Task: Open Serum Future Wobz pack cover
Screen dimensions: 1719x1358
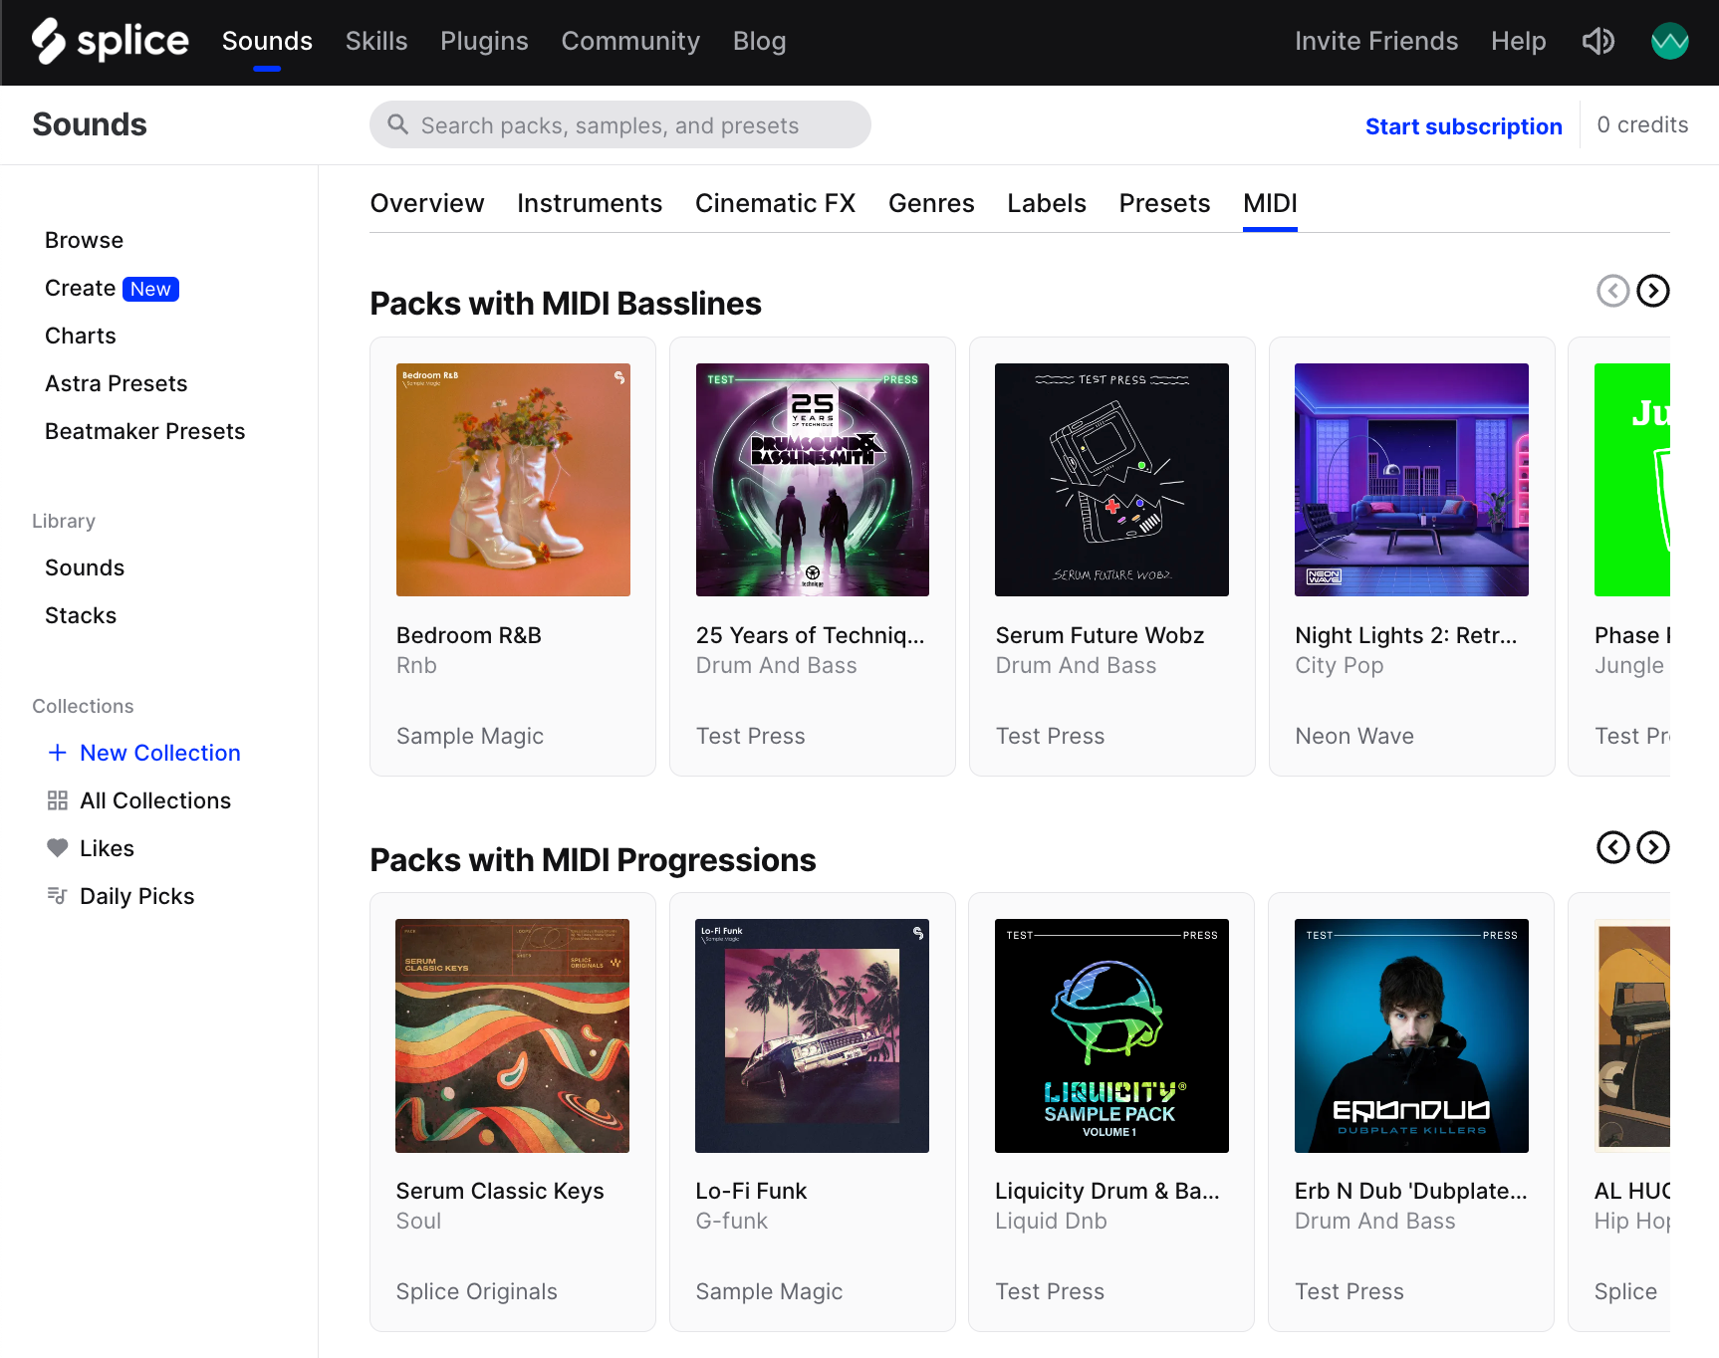Action: pyautogui.click(x=1111, y=480)
